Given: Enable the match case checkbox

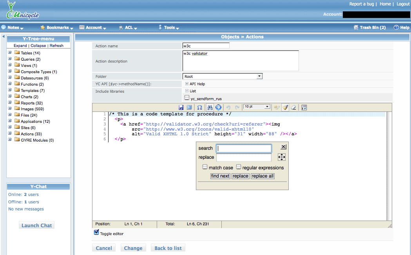Looking at the screenshot, I should pyautogui.click(x=205, y=167).
